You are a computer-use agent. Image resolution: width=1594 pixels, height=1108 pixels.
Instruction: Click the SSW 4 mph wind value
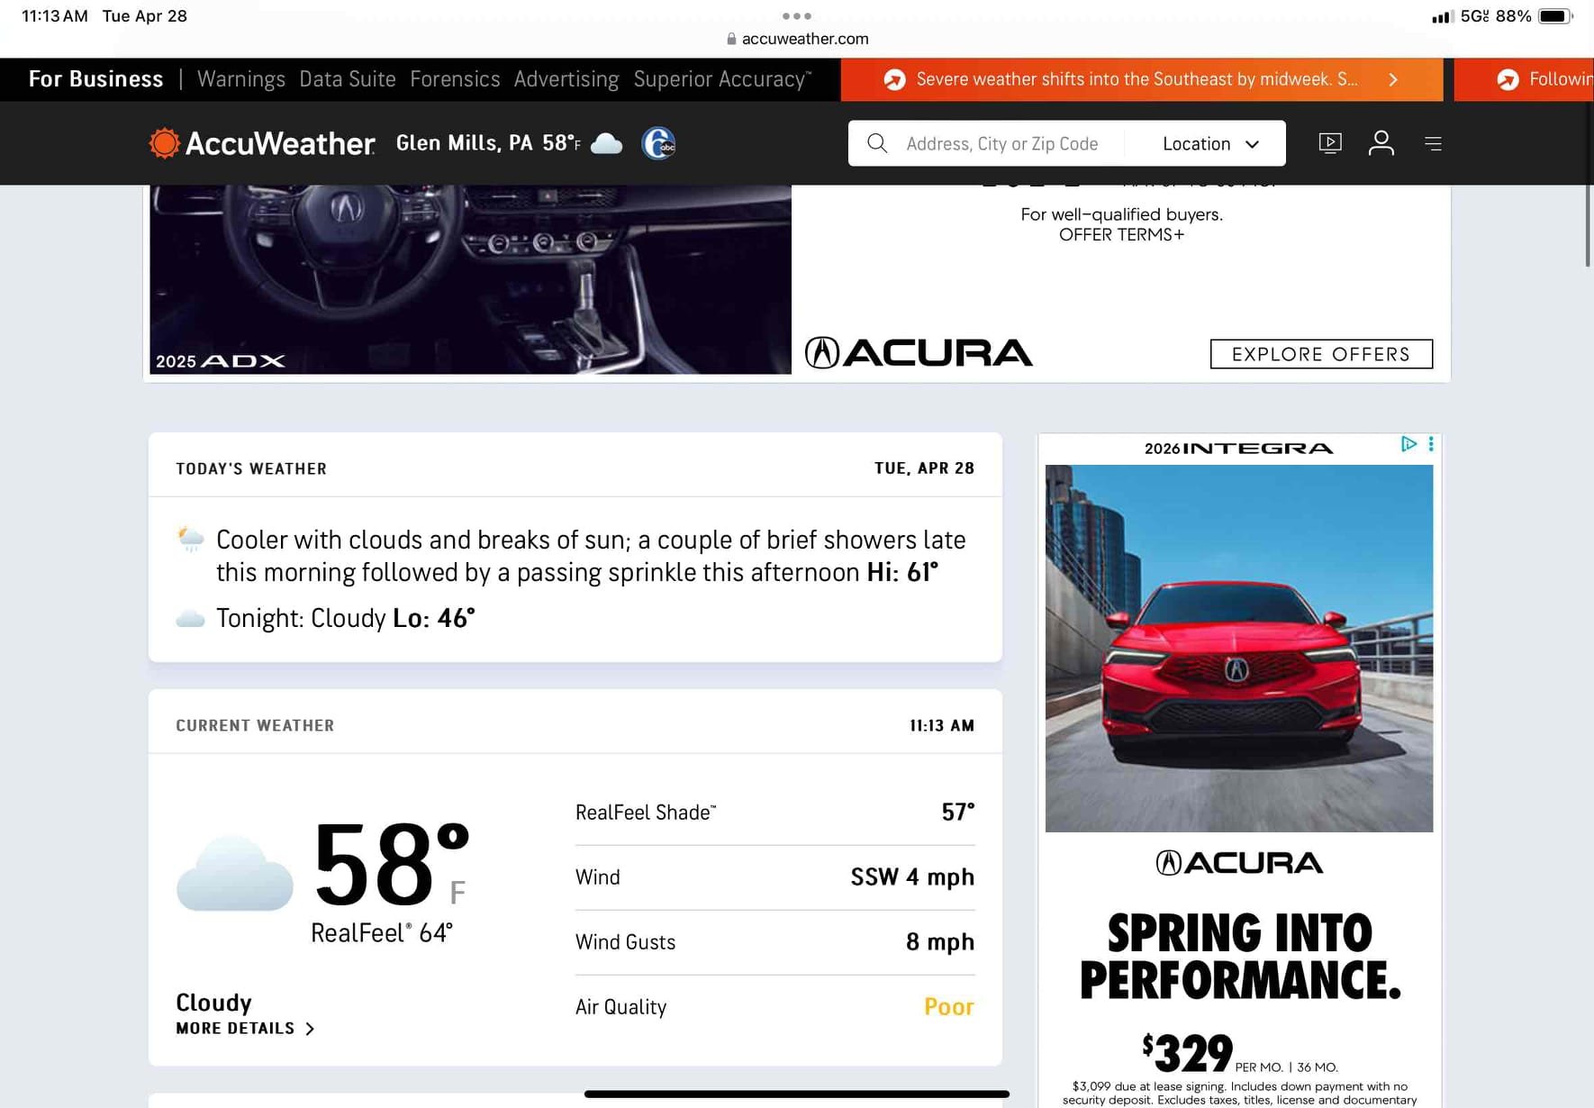(912, 877)
